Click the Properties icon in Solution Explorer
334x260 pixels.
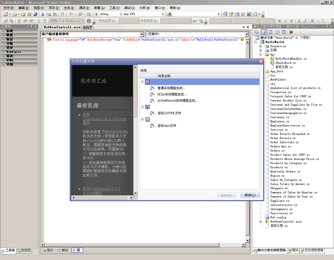[257, 32]
